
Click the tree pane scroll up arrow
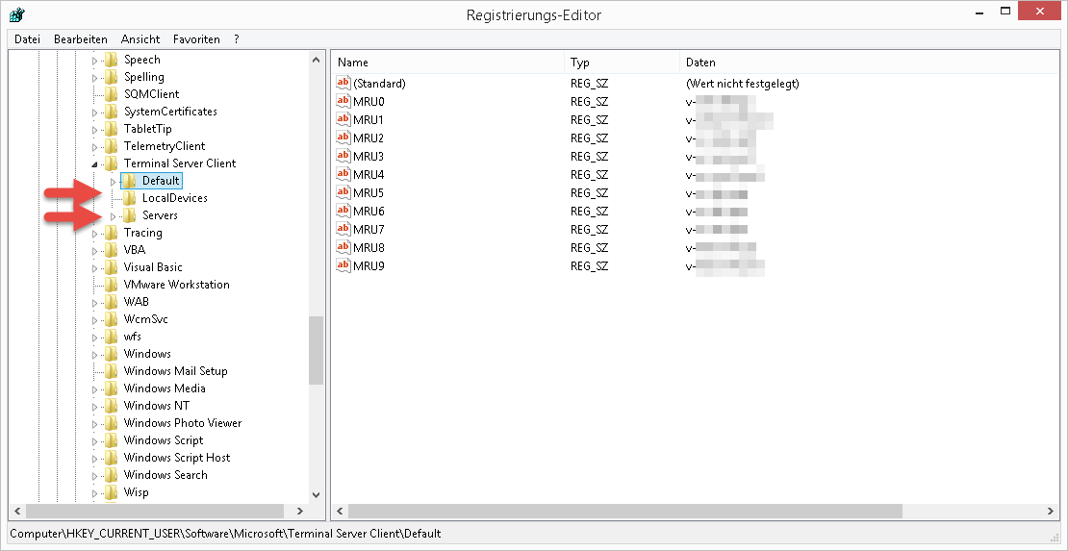[x=316, y=60]
